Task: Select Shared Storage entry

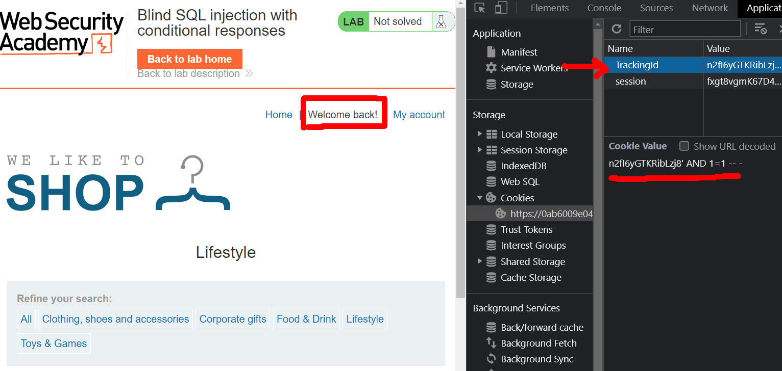Action: 533,261
